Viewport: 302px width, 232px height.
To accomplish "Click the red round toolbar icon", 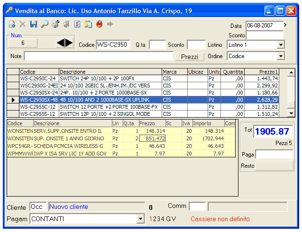I will point(99,25).
